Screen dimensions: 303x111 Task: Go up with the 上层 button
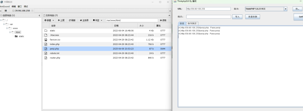pyautogui.click(x=61, y=20)
